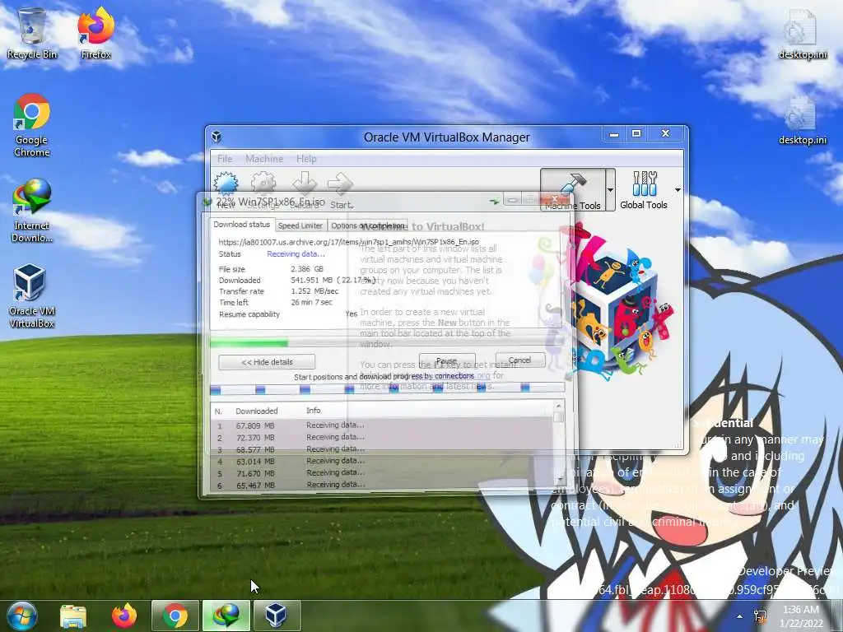Open Windows Explorer from the taskbar
843x632 pixels.
click(73, 616)
